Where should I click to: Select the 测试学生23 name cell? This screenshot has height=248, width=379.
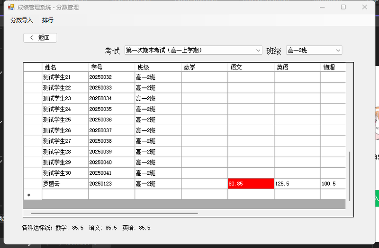pyautogui.click(x=65, y=98)
